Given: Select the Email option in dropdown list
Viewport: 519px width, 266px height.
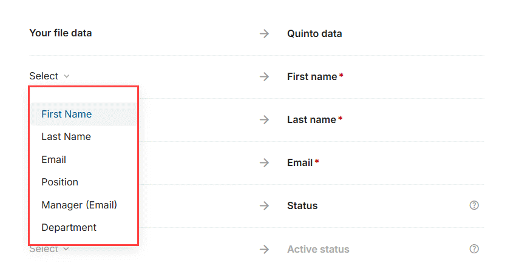Looking at the screenshot, I should 54,160.
